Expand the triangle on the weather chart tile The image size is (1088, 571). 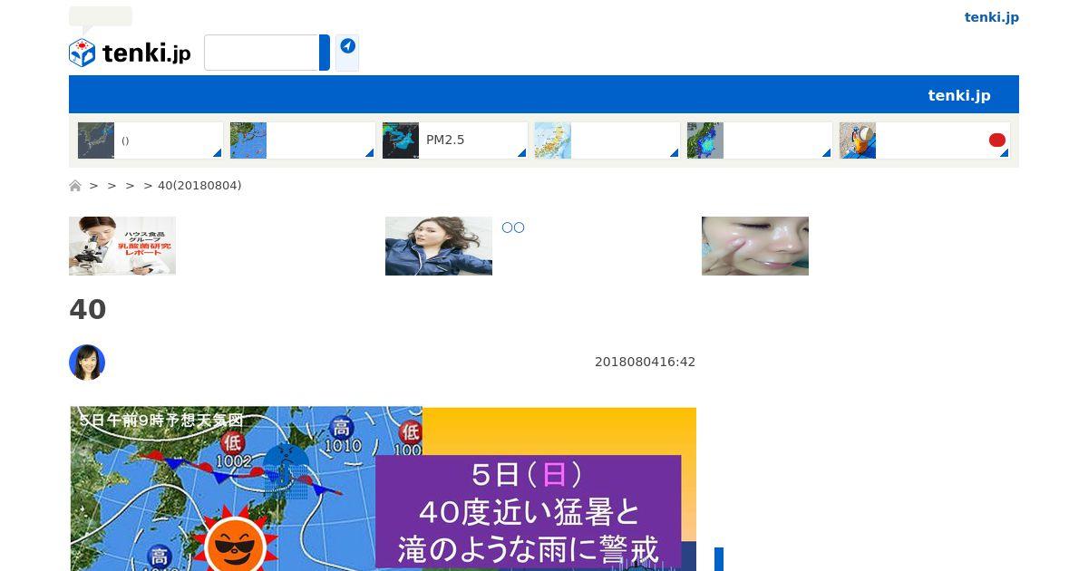(x=370, y=153)
